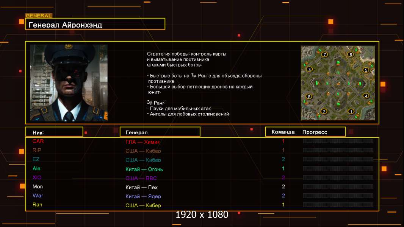Select player nickname CAR

pos(38,141)
